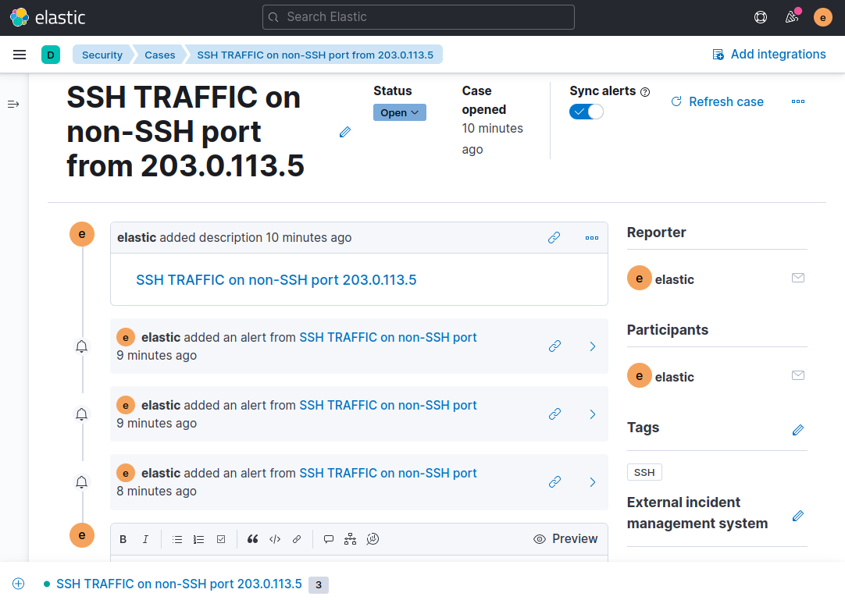
Task: Insert block quote in comment editor
Action: coord(252,539)
